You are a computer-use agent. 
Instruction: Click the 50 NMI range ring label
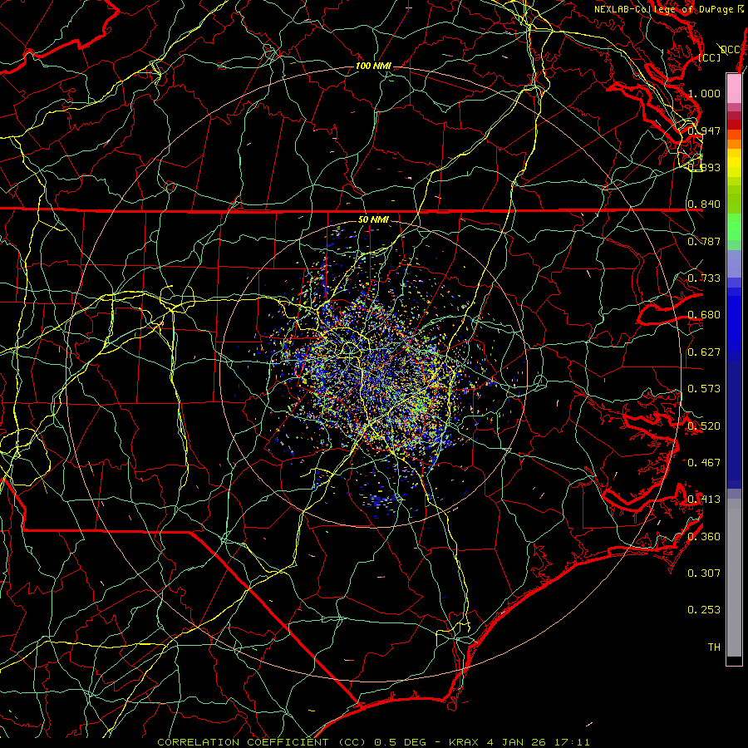pos(373,219)
